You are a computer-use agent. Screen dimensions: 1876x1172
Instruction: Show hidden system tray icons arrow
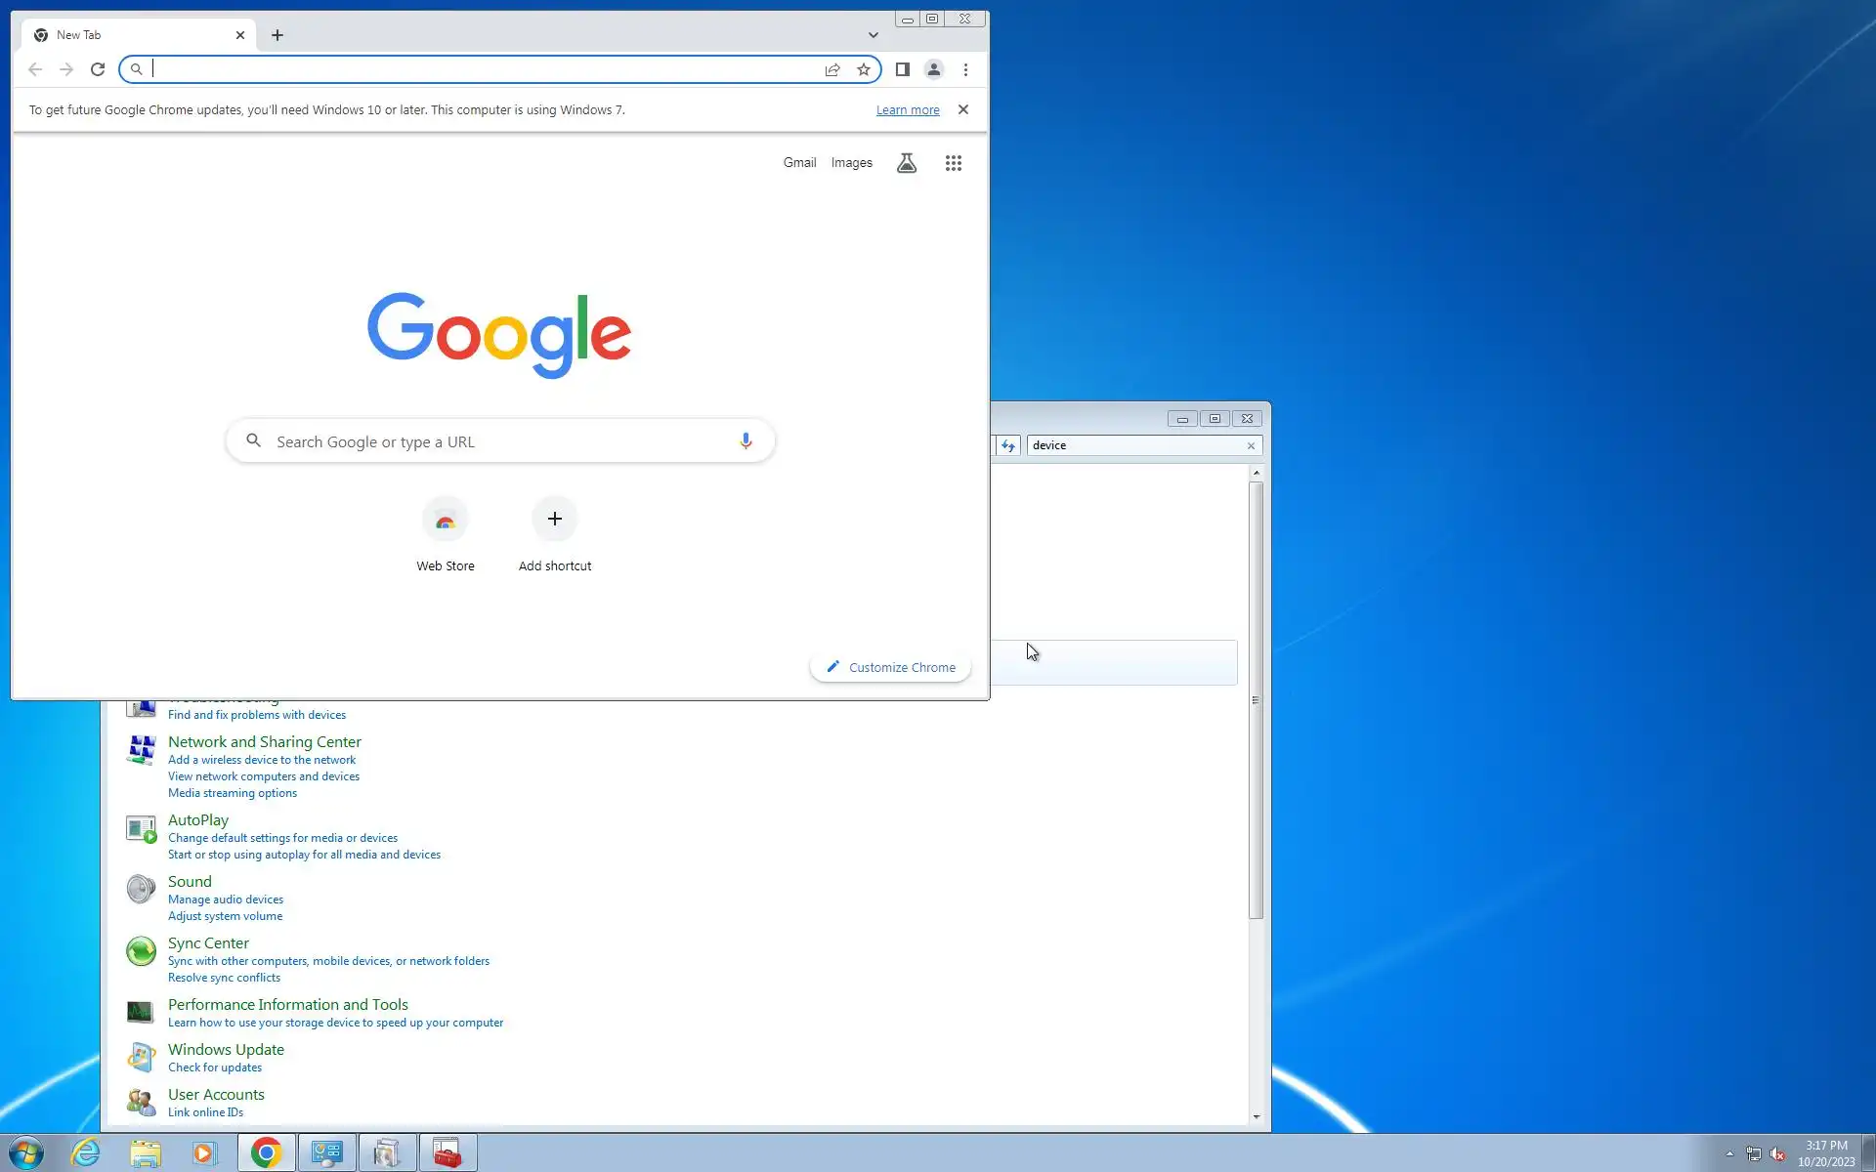tap(1729, 1153)
